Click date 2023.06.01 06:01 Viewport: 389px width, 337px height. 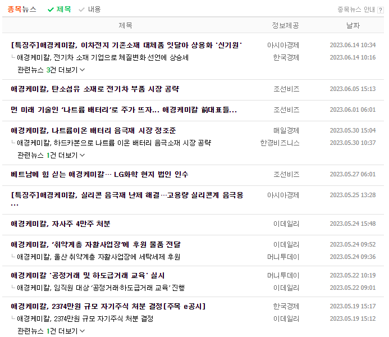pos(353,110)
